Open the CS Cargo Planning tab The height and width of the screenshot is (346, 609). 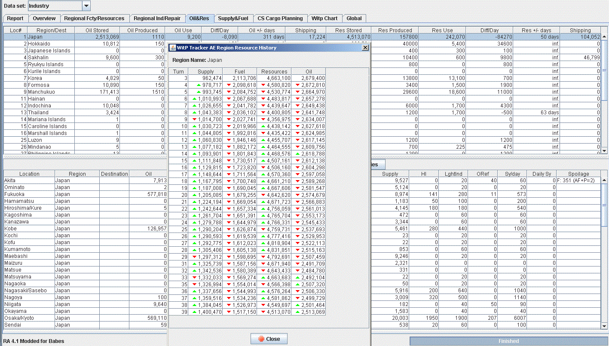pyautogui.click(x=280, y=18)
